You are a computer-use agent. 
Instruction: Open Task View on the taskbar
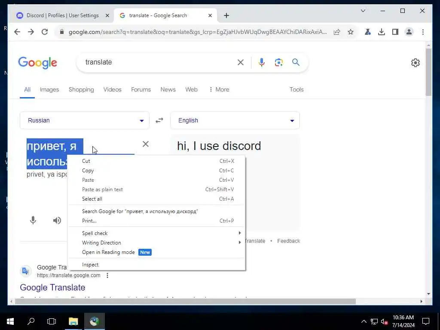(x=52, y=321)
